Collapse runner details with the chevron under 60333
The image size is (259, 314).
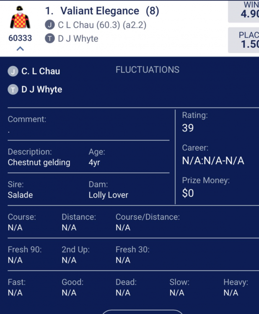pos(20,49)
